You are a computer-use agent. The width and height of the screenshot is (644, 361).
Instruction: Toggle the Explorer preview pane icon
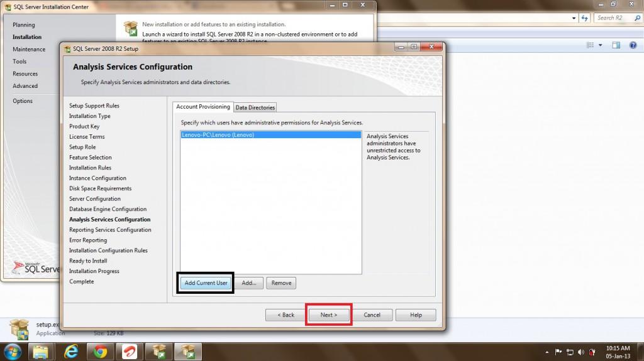616,45
